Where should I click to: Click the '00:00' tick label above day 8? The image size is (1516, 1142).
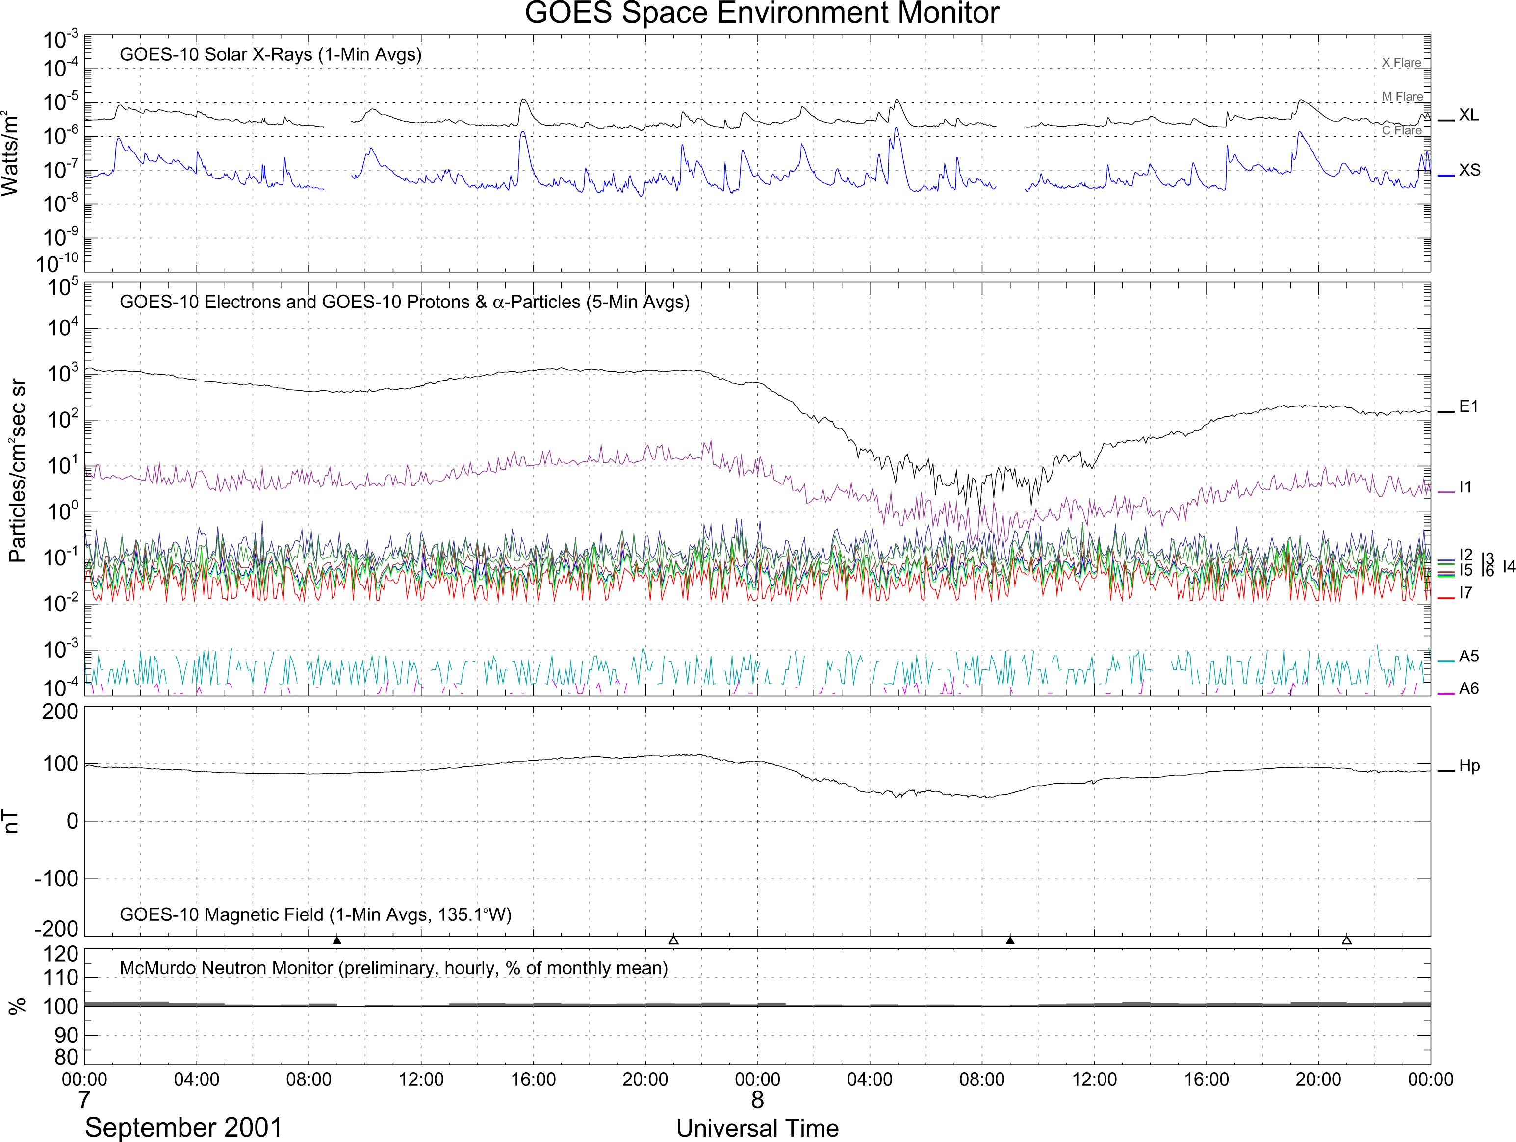[x=757, y=1080]
